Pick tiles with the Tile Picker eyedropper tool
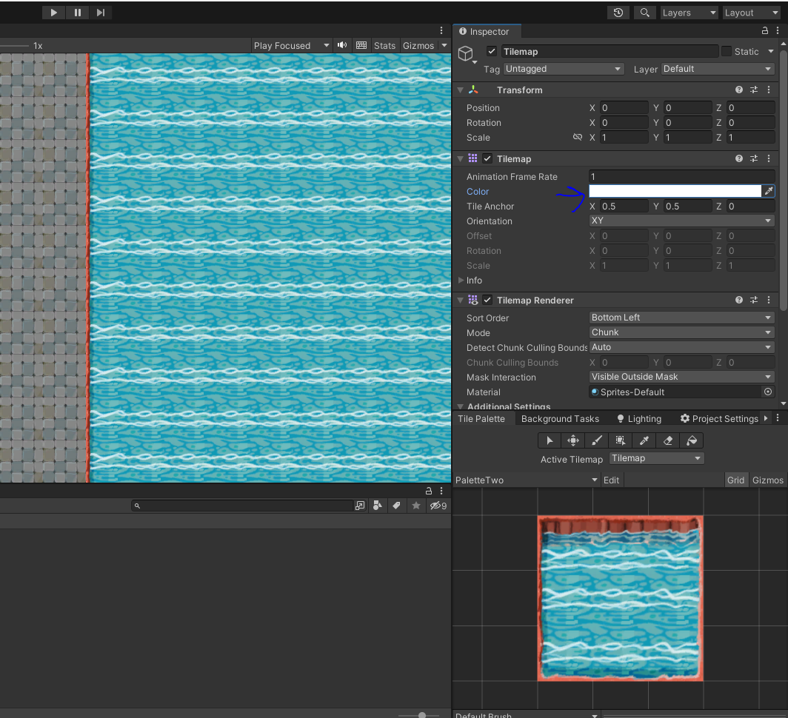The height and width of the screenshot is (718, 788). pyautogui.click(x=644, y=440)
